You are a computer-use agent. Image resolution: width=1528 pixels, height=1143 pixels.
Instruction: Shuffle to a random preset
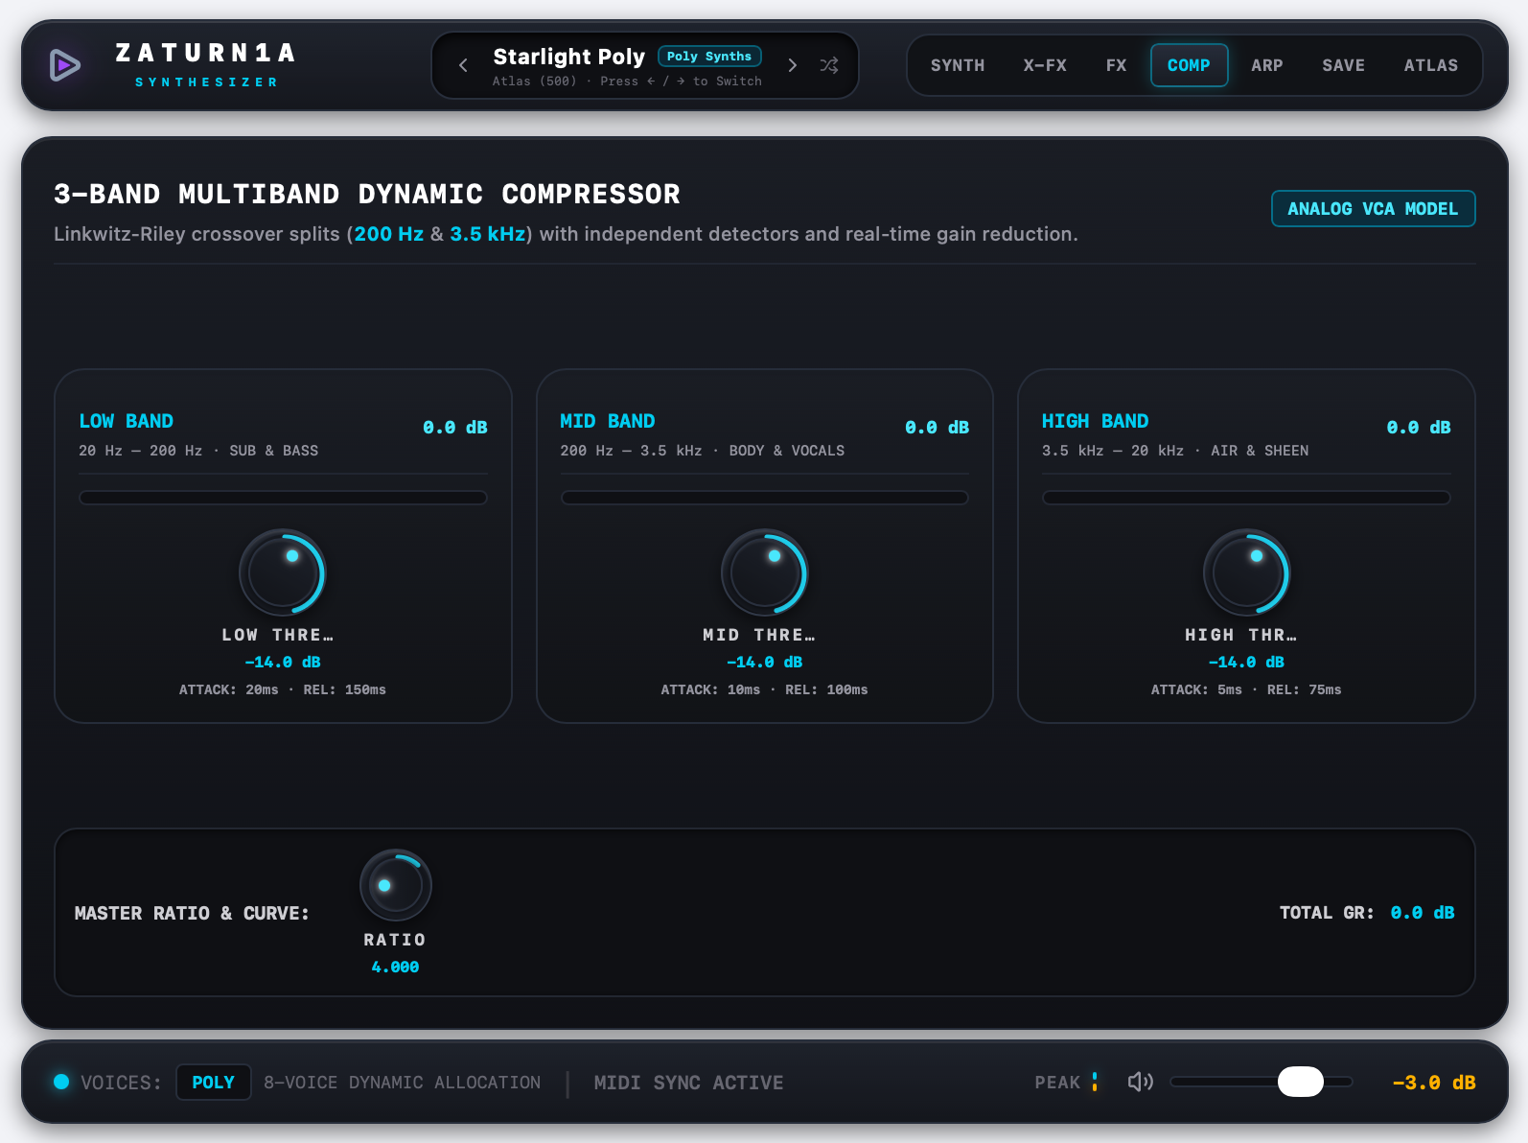click(x=829, y=65)
